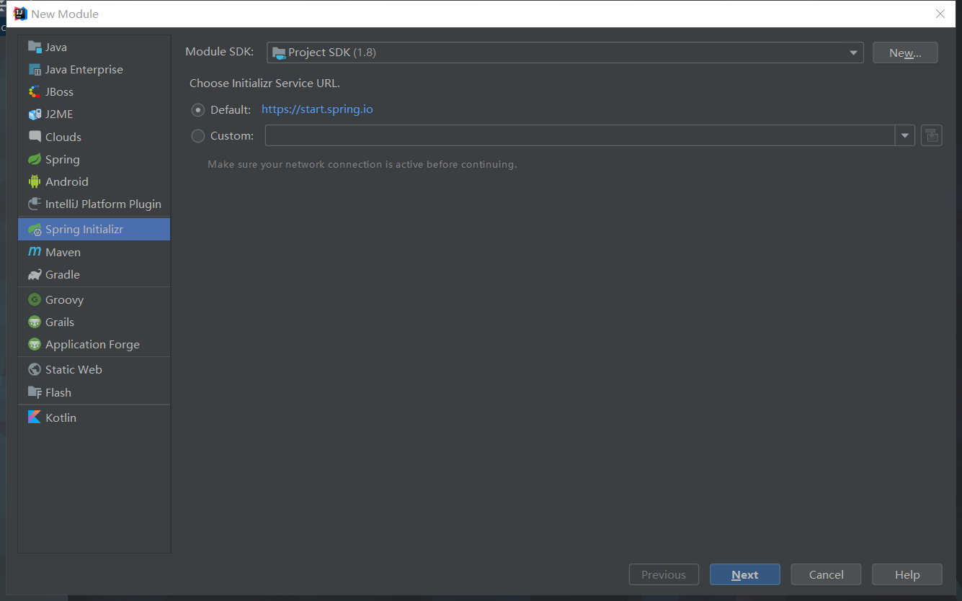Viewport: 962px width, 601px height.
Task: Click the icon button right of Custom URL field
Action: click(x=932, y=135)
